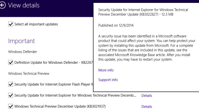Image resolution: width=199 pixels, height=110 pixels.
Task: Click Security Update for Internet Explorer for Windows Technical Preview row text
Action: [x=75, y=95]
